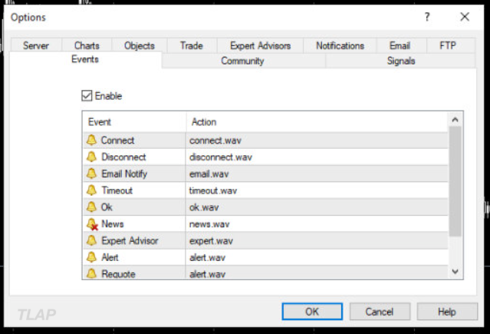This screenshot has width=490, height=334.
Task: Click the bell icon beside Timeout
Action: [91, 190]
